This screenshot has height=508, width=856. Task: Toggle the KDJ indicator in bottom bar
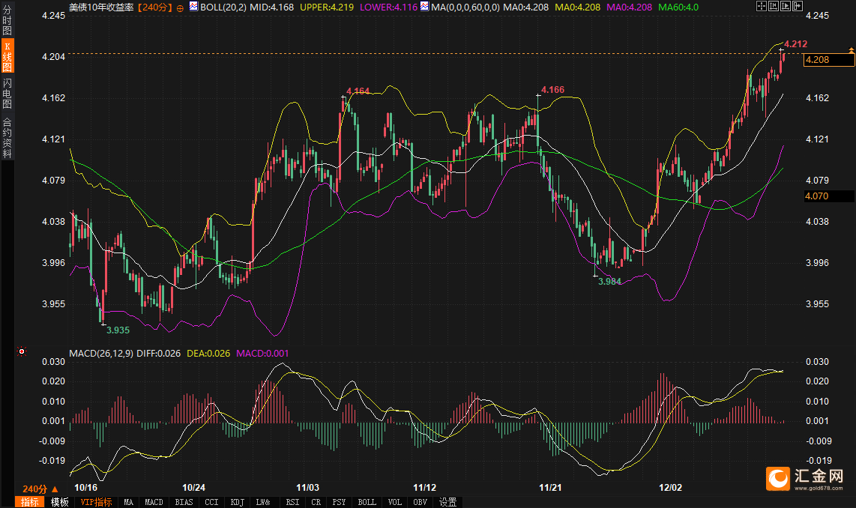click(x=238, y=502)
